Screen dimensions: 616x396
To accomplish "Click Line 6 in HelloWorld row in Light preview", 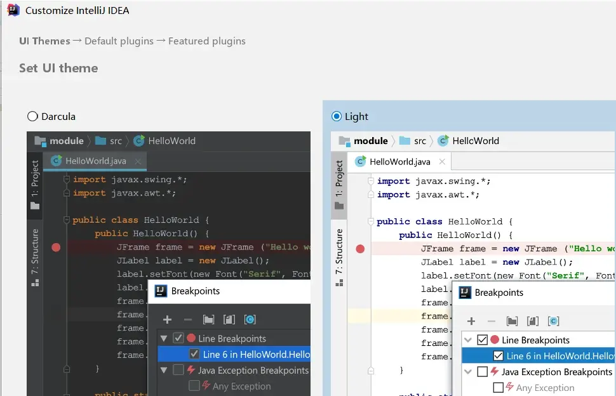I will click(539, 356).
